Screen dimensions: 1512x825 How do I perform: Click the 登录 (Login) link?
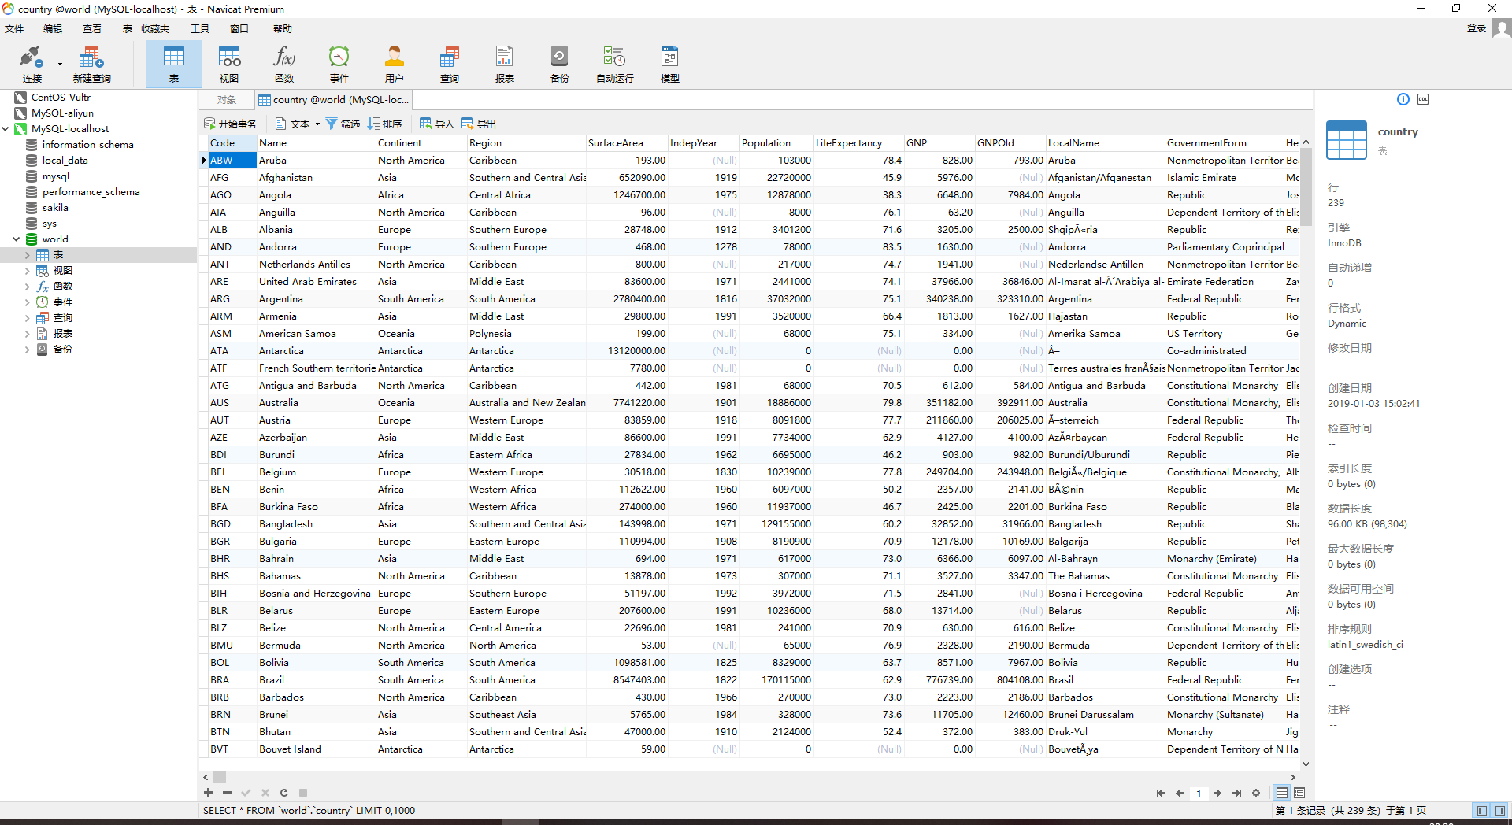pyautogui.click(x=1476, y=28)
